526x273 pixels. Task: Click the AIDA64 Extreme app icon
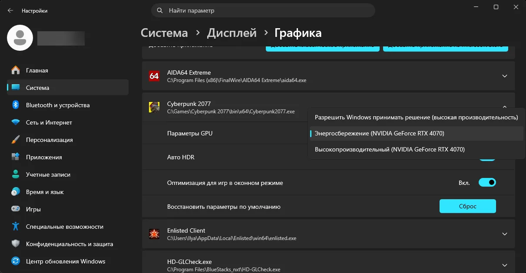click(x=154, y=76)
